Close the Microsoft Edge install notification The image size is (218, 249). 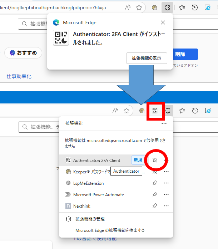click(163, 22)
